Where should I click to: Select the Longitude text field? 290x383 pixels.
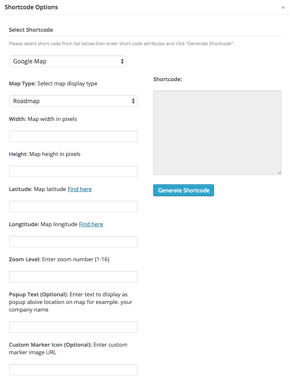73,241
